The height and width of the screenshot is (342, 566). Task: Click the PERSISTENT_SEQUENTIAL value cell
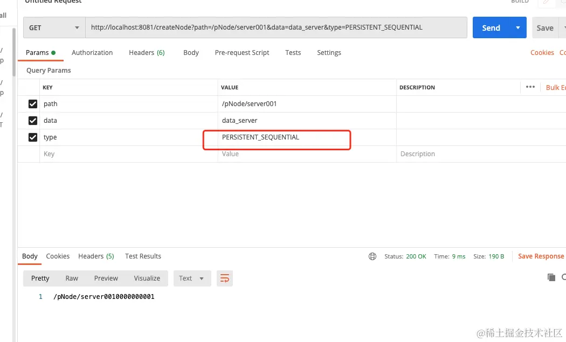(x=307, y=137)
